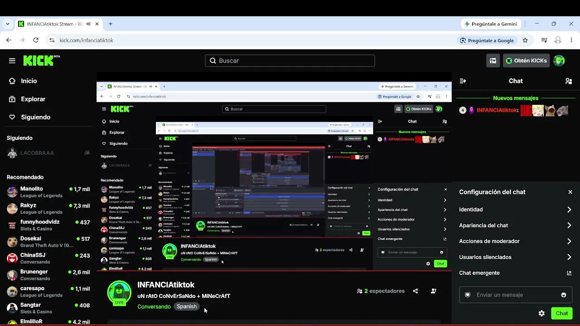Click the address bar URL kick.com/infanciatiktok
Viewport: 580px width, 326px height.
tap(87, 40)
